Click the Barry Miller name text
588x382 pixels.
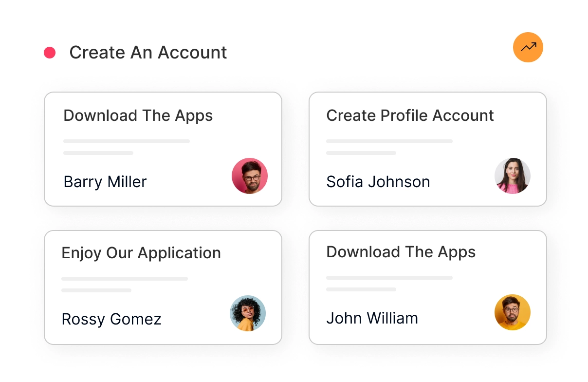click(x=105, y=182)
